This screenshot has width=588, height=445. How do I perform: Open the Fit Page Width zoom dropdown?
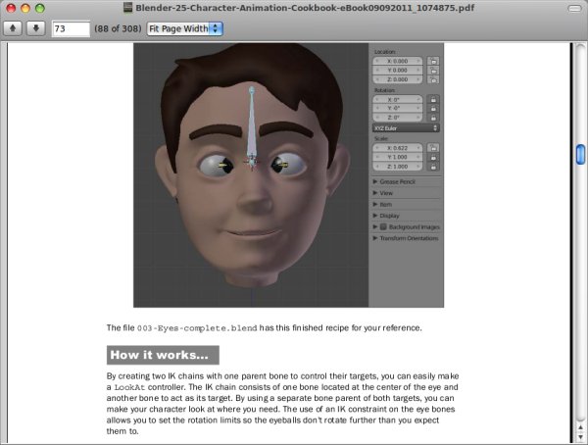coord(185,28)
